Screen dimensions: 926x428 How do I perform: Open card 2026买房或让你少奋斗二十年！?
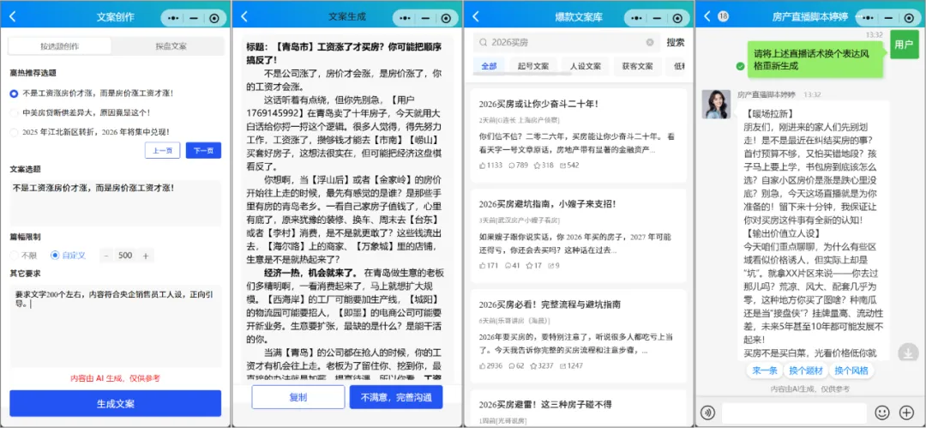pyautogui.click(x=580, y=136)
